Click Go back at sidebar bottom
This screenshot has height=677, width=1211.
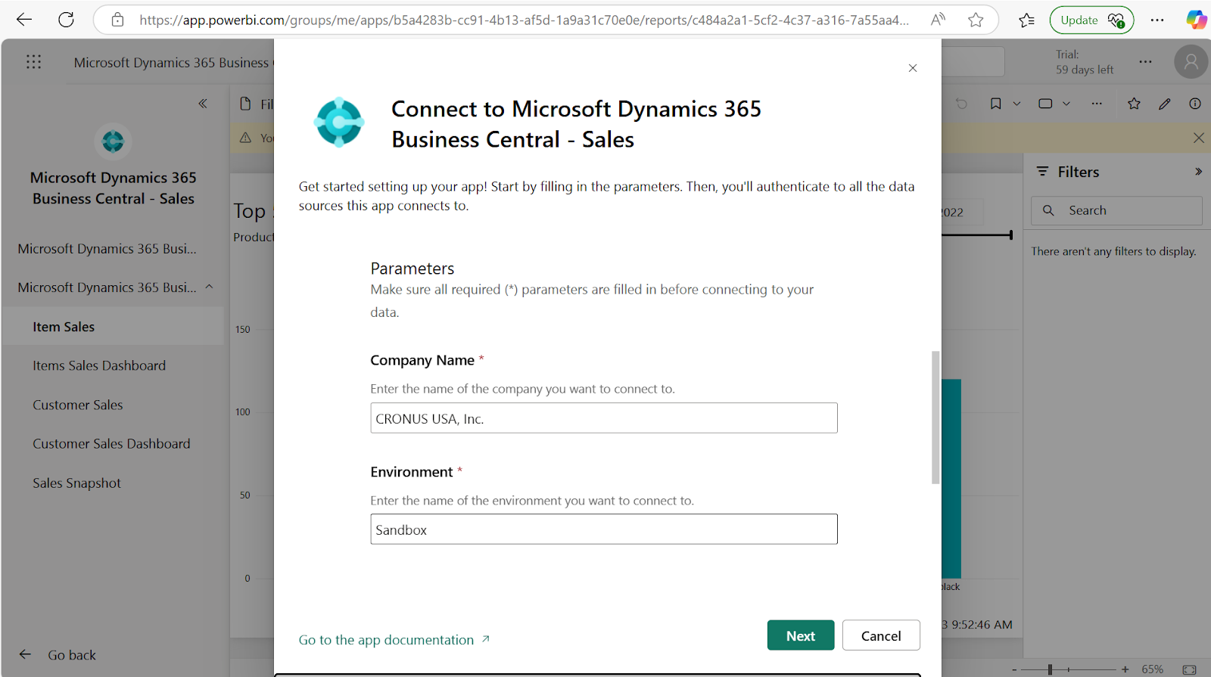58,655
